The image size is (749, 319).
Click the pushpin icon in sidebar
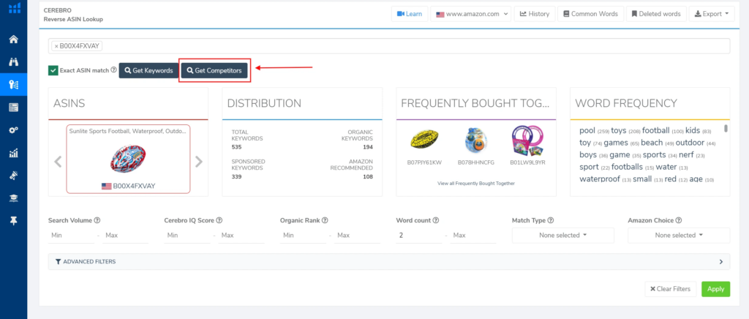pos(14,222)
